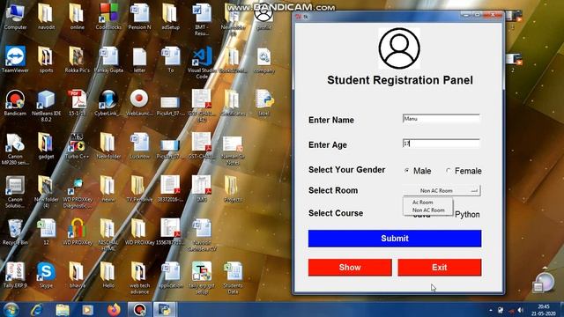The width and height of the screenshot is (564, 317).
Task: Open the Hello folder
Action: pos(108,275)
